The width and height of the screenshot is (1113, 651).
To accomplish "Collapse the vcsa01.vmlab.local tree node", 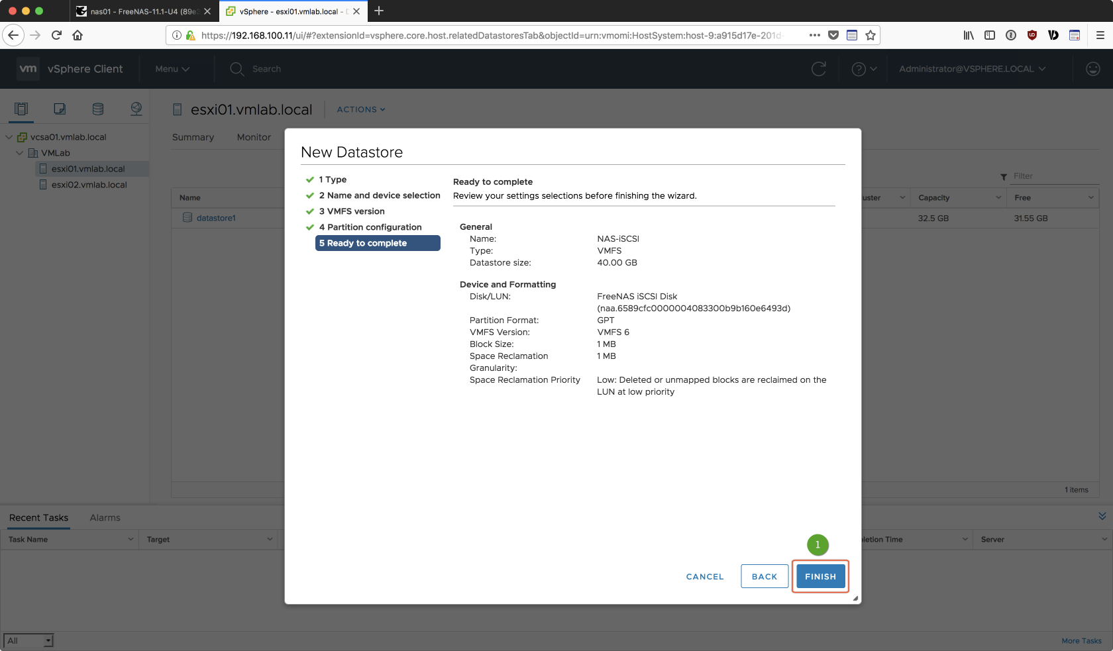I will [9, 137].
